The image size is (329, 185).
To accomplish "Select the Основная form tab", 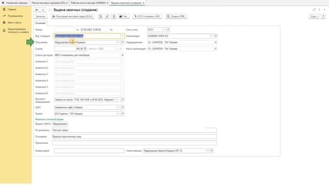I will coord(40,23).
